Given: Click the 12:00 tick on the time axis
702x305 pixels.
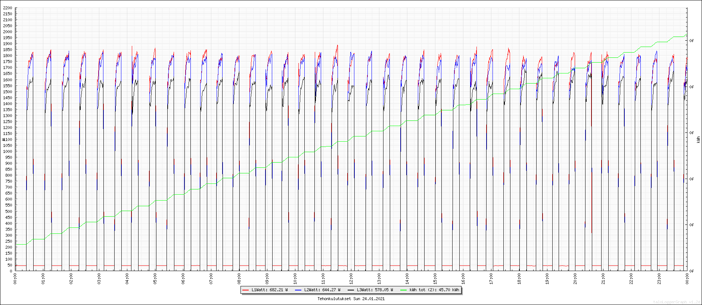Looking at the screenshot, I should [x=351, y=279].
